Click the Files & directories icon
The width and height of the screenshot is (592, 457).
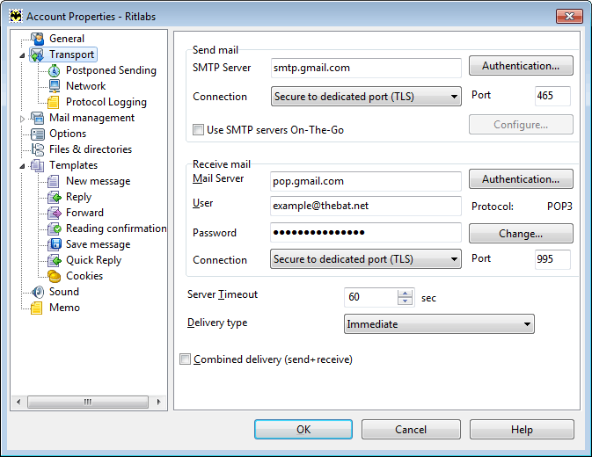coord(37,149)
